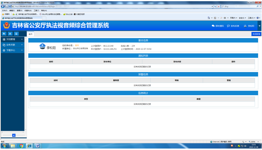Open the 文件(F) menu

4,10
